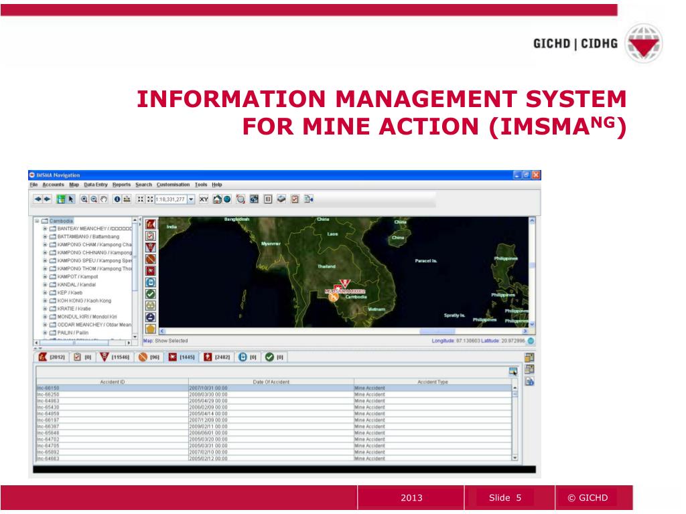
Task: Open the Reports menu
Action: 122,185
